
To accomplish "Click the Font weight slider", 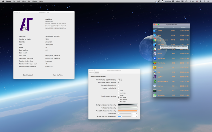I will click(125, 114).
